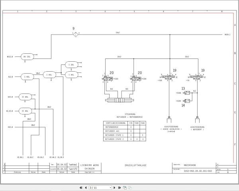Click the 'LIEBHERR WERK' title block text
This screenshot has width=239, height=191.
pyautogui.click(x=90, y=165)
